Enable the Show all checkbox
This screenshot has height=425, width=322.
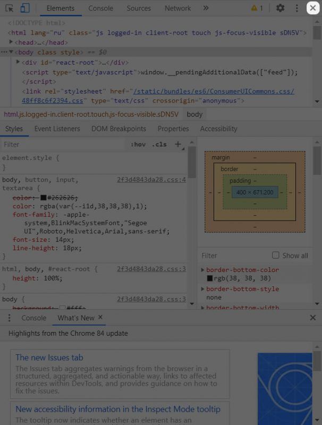[x=275, y=256]
